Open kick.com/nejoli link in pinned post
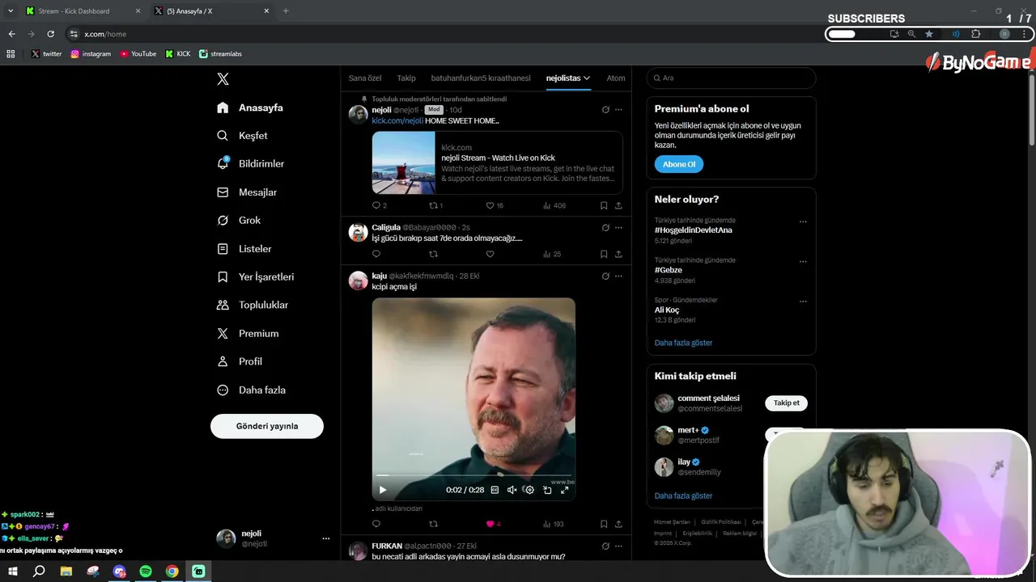 397,120
